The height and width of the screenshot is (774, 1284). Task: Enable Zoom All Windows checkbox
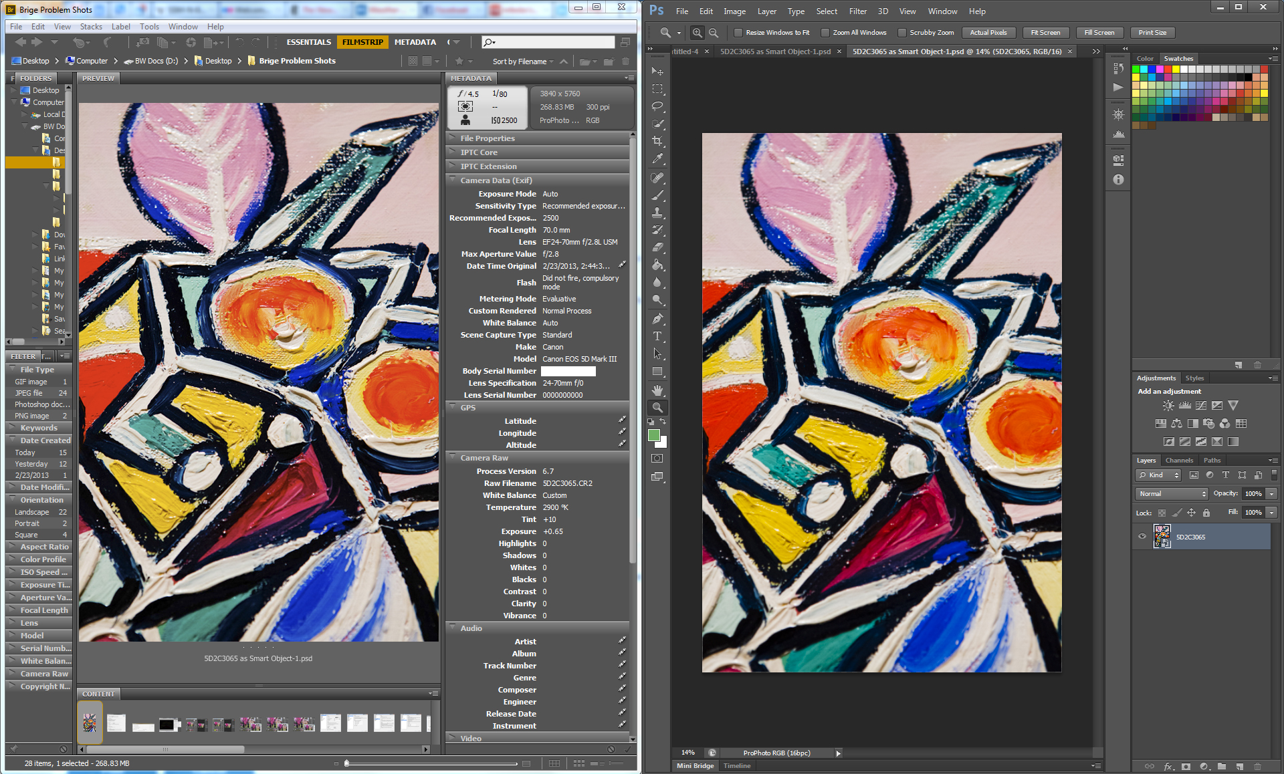[x=825, y=33]
